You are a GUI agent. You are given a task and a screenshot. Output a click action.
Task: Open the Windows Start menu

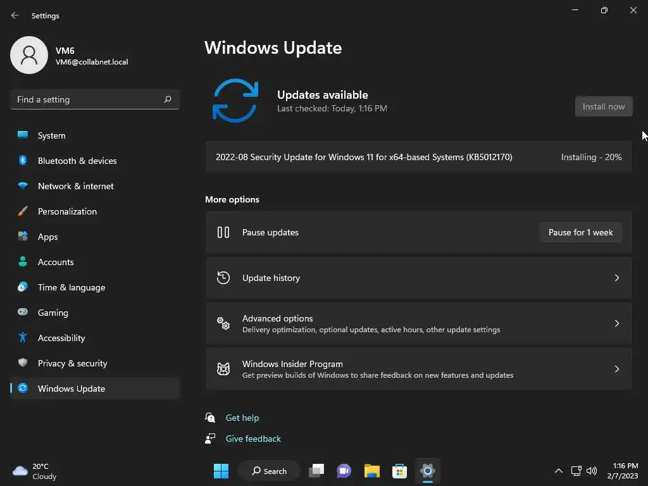point(221,471)
